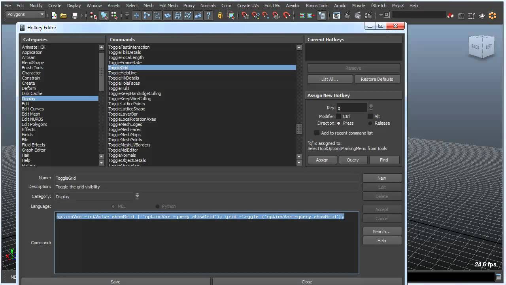Click the question mark selection mask icon
Screen dimensions: 506x285
coord(208,15)
